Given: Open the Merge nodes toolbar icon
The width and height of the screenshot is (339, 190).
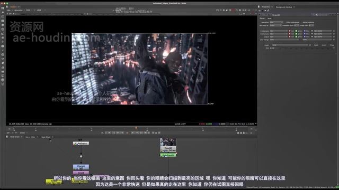Looking at the screenshot, I should 3,37.
